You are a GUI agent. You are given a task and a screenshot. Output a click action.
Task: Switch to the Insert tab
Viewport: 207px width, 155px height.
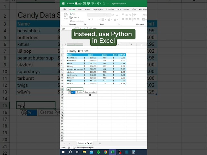point(80,9)
